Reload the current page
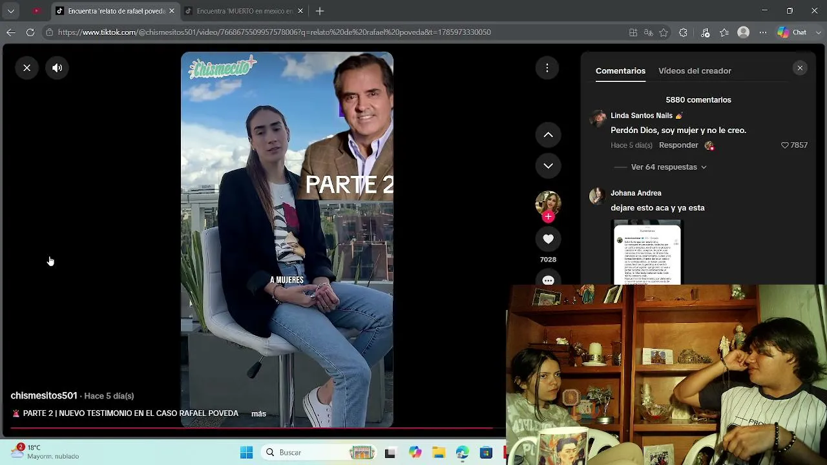827x465 pixels. pyautogui.click(x=30, y=32)
